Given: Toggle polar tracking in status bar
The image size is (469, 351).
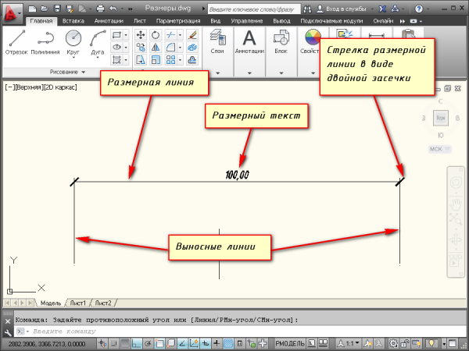Looking at the screenshot, I should 148,343.
